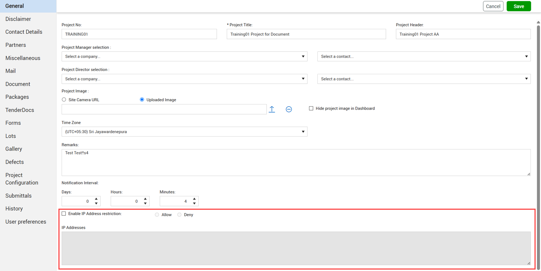The image size is (541, 271).
Task: Go to Project Configuration in sidebar
Action: click(22, 179)
